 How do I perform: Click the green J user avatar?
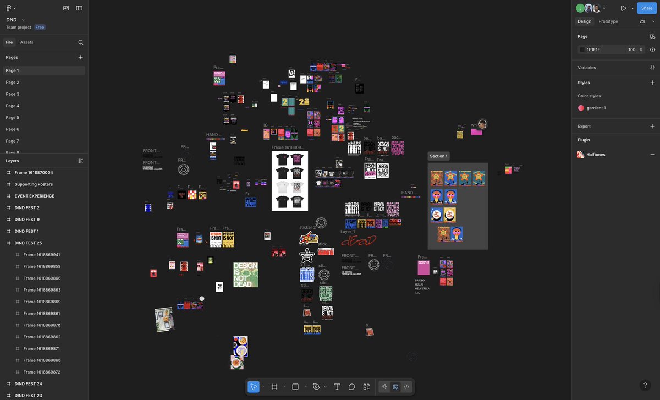pyautogui.click(x=580, y=8)
